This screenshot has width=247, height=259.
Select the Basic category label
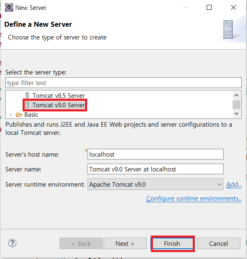pos(31,115)
